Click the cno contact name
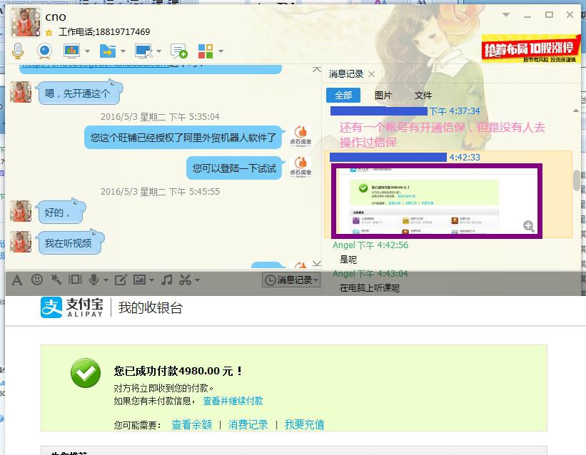The width and height of the screenshot is (586, 455). click(56, 17)
